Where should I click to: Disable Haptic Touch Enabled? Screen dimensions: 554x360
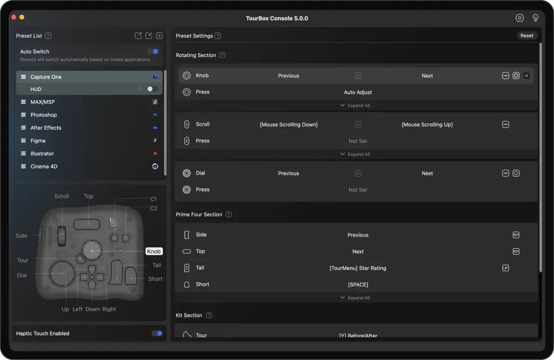tap(157, 333)
